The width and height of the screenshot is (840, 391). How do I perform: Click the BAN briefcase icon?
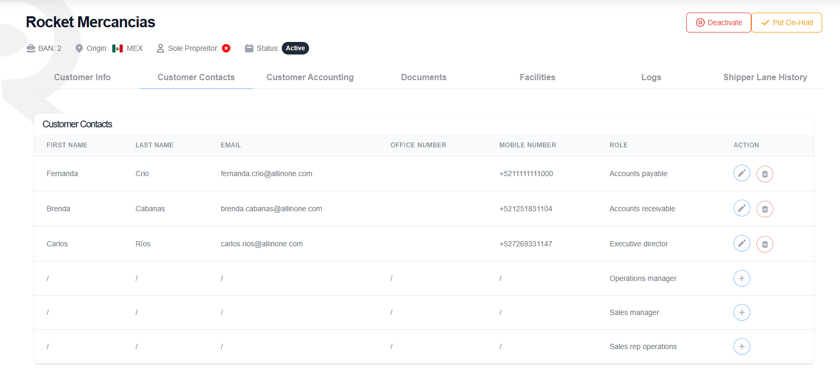click(31, 48)
